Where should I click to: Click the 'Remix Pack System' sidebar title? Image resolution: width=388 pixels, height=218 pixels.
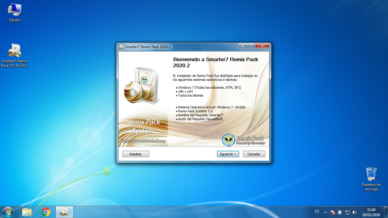(x=143, y=127)
